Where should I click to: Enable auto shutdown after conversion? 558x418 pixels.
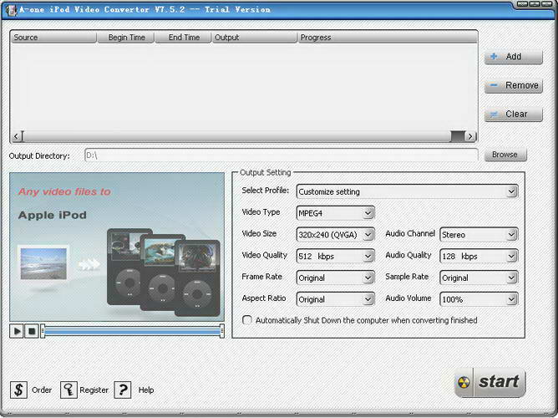point(246,320)
